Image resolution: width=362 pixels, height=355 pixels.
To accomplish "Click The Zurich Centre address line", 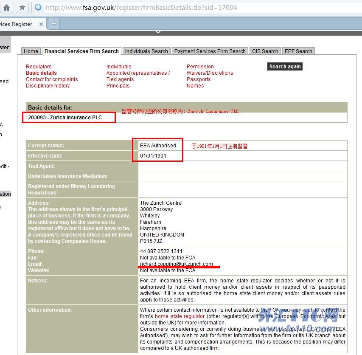I will click(161, 203).
